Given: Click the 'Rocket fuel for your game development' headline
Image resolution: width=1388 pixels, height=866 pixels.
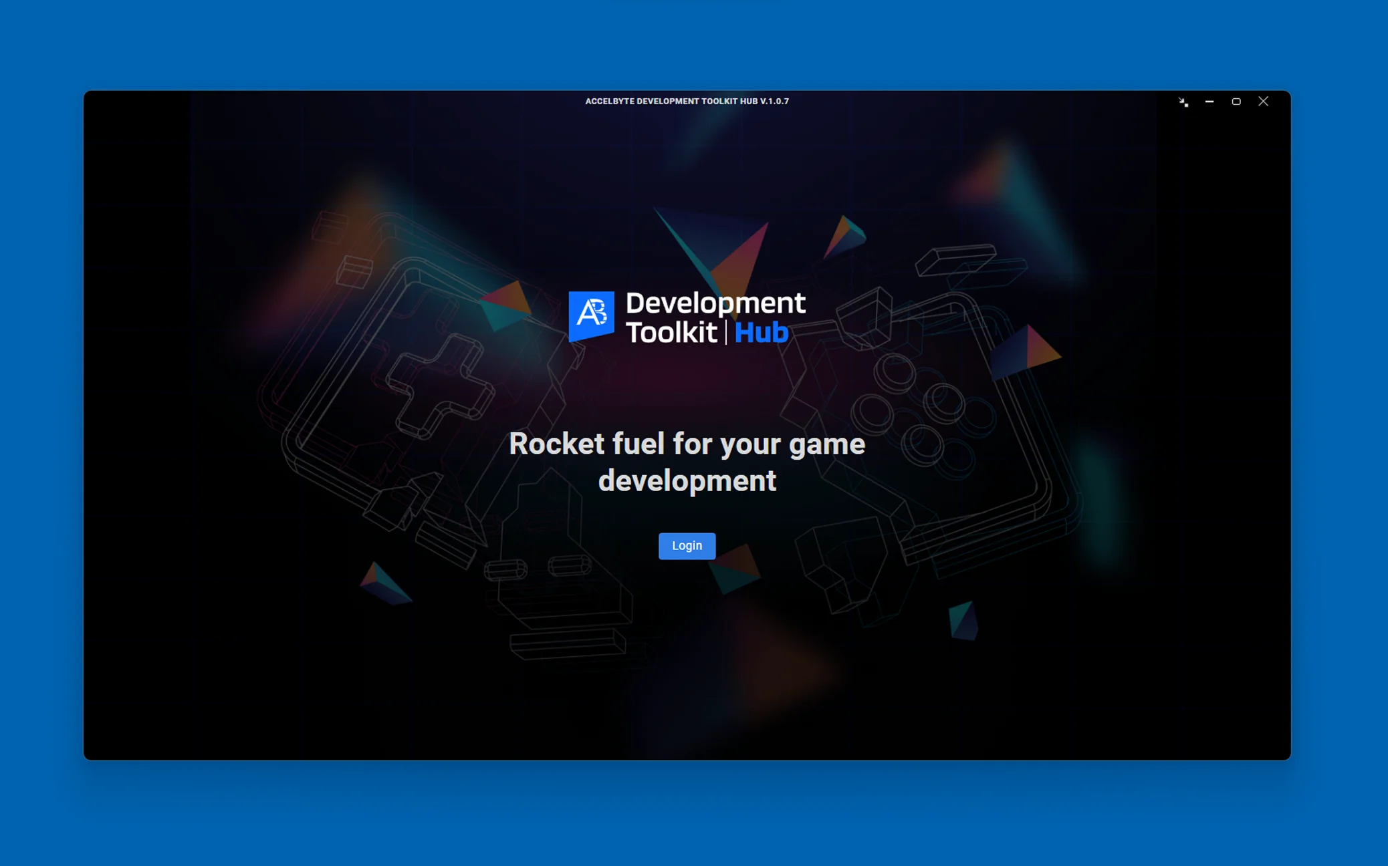Looking at the screenshot, I should click(687, 462).
